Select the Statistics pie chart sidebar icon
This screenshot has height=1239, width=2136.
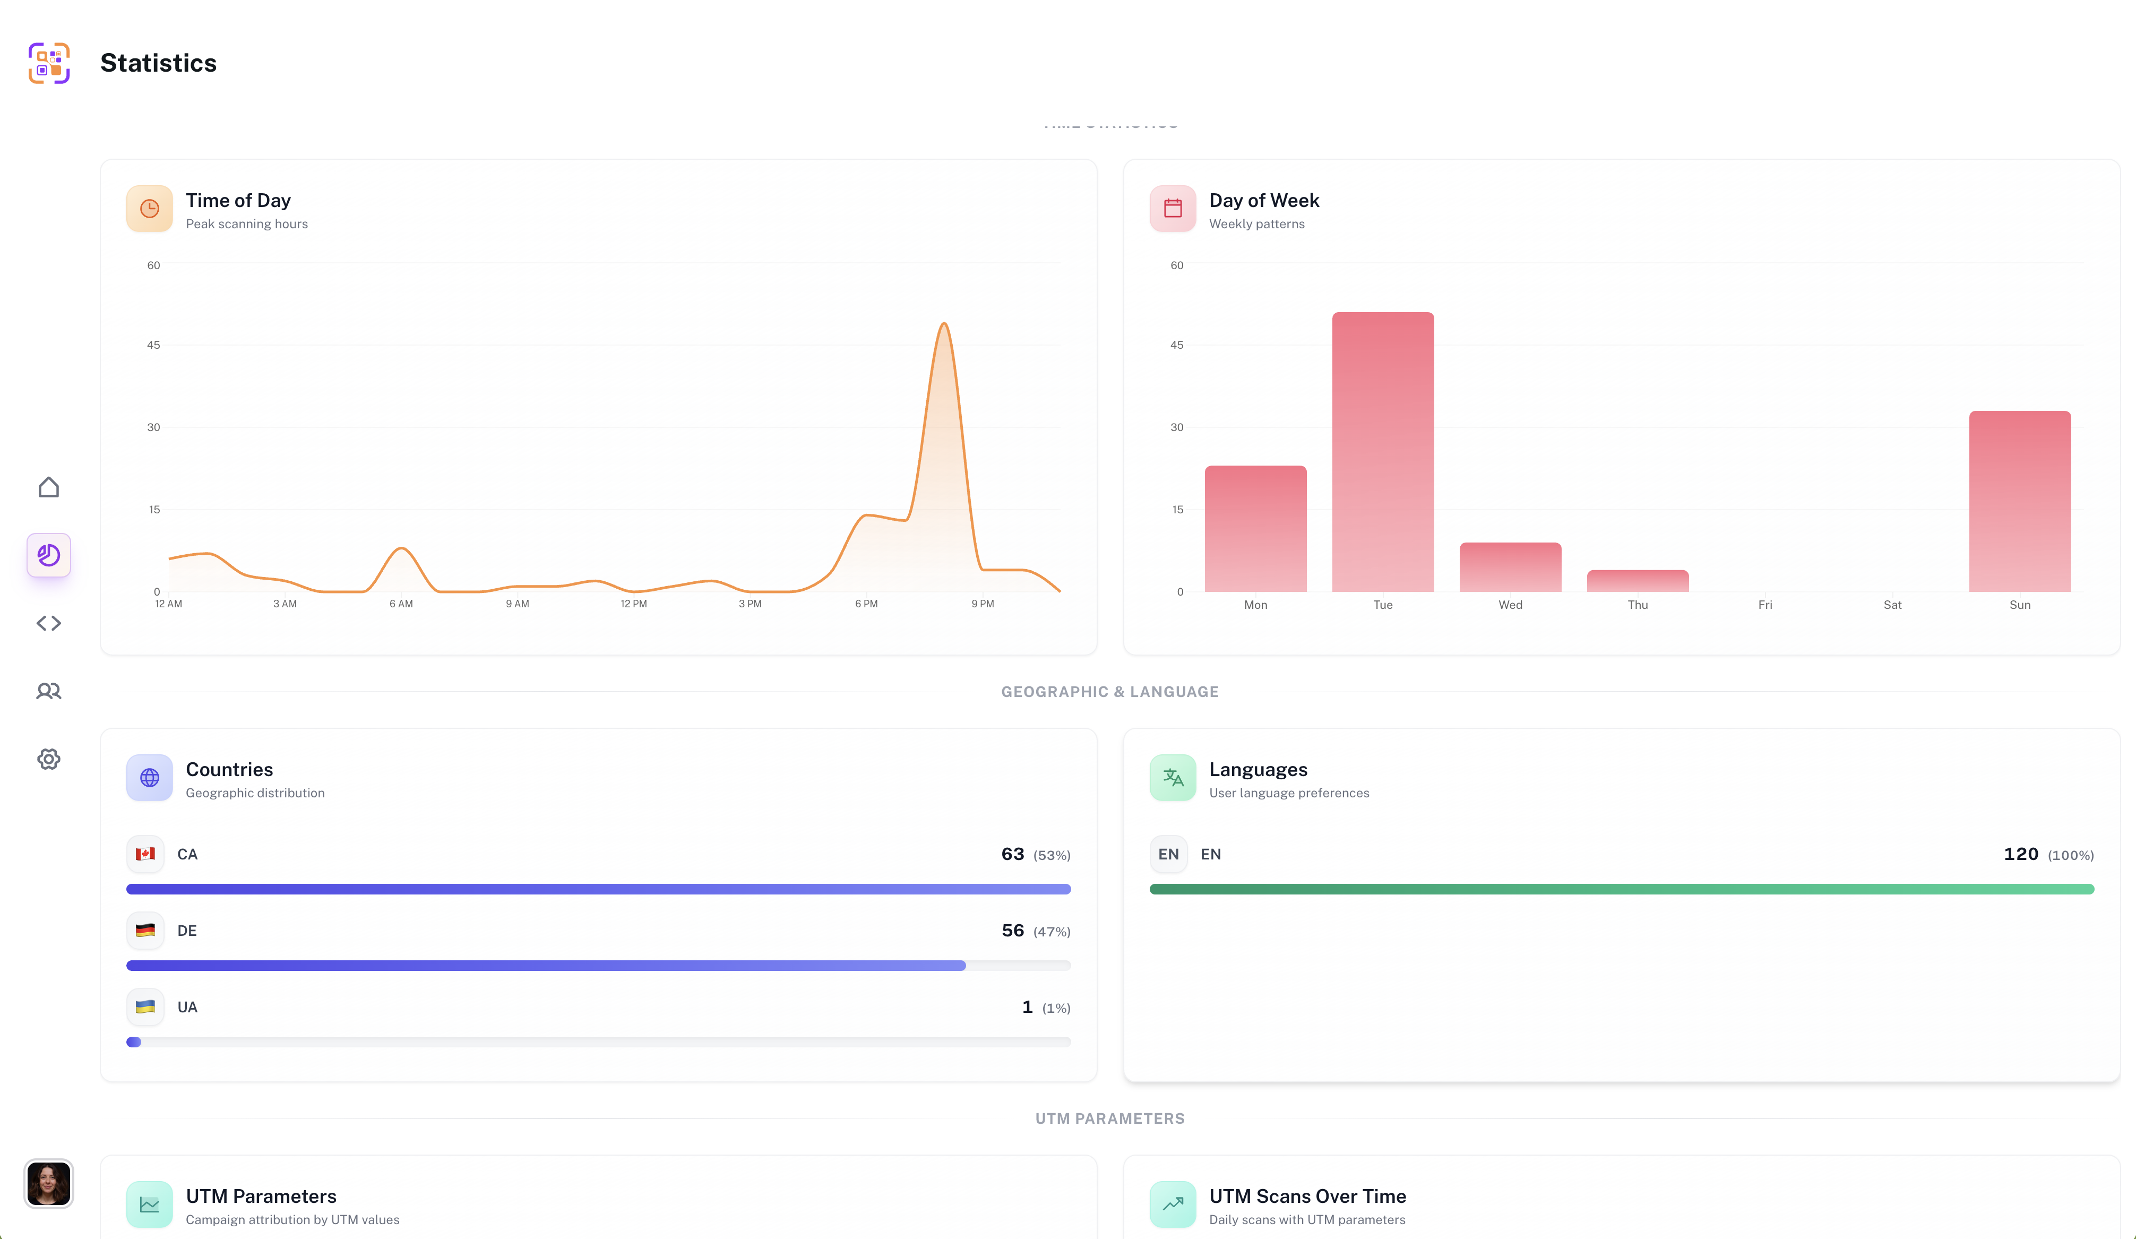49,555
